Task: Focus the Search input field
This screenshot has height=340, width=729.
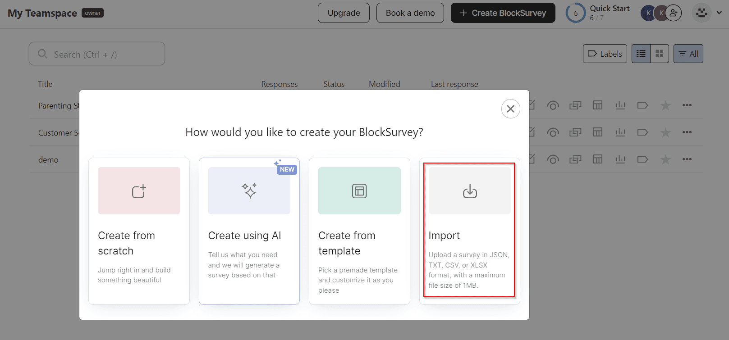Action: (97, 54)
